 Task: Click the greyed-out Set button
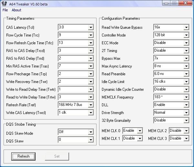coord(57,156)
